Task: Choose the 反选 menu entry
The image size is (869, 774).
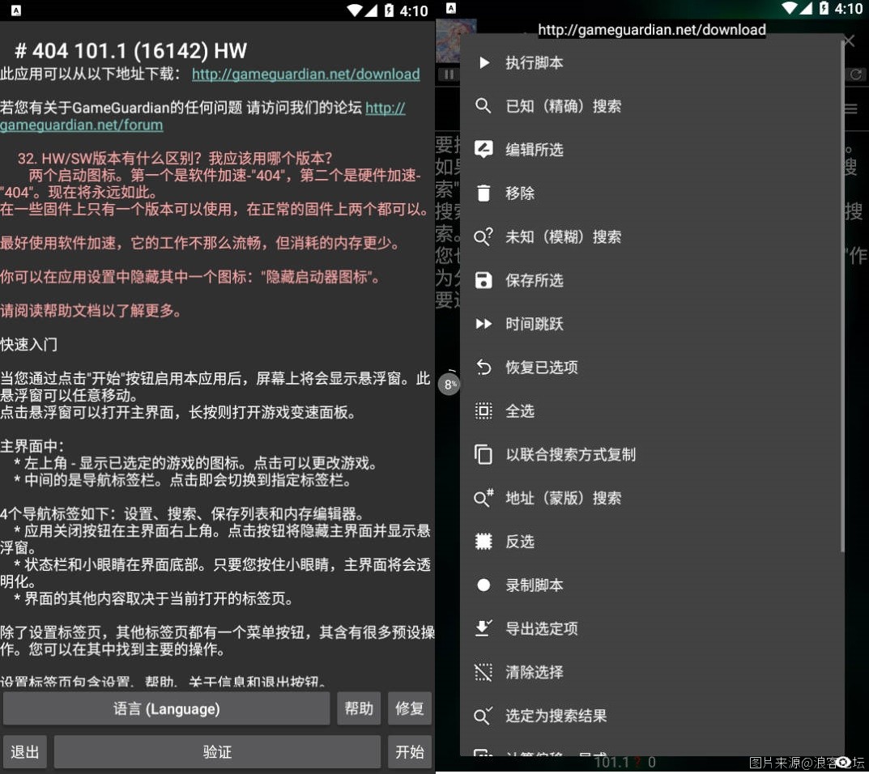Action: (651, 542)
